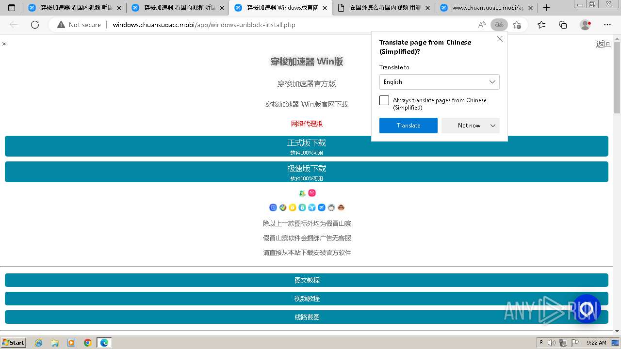This screenshot has height=349, width=621.
Task: Open the 图文教程 tutorial button
Action: click(x=307, y=280)
